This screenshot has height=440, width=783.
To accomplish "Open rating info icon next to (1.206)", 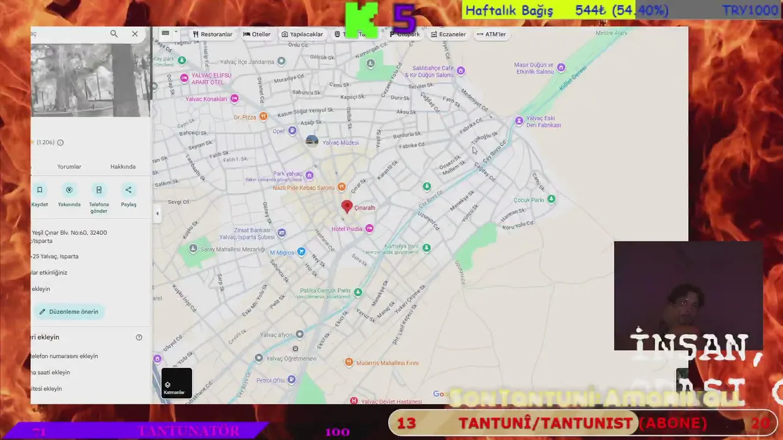I will point(60,142).
